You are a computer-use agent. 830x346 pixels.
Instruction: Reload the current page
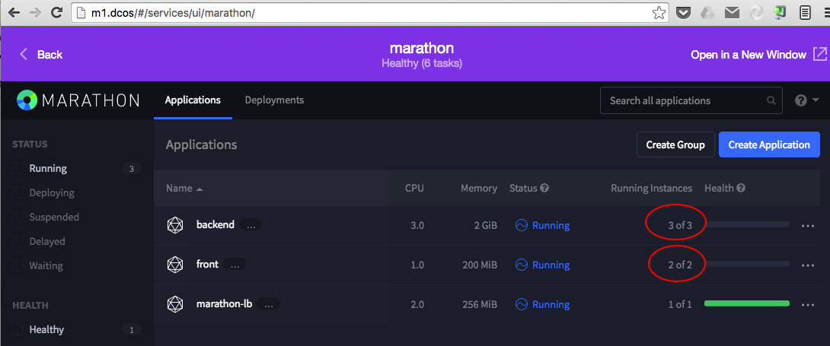tap(56, 12)
